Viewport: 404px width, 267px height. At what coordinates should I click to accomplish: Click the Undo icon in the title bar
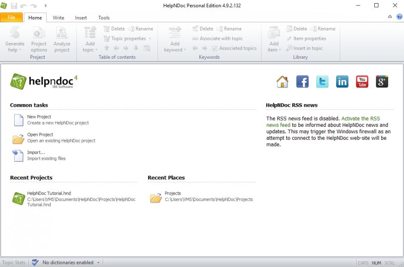pyautogui.click(x=24, y=6)
